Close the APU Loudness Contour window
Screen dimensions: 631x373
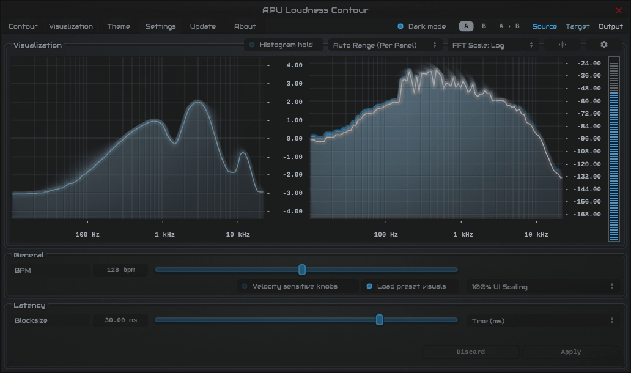click(x=619, y=10)
